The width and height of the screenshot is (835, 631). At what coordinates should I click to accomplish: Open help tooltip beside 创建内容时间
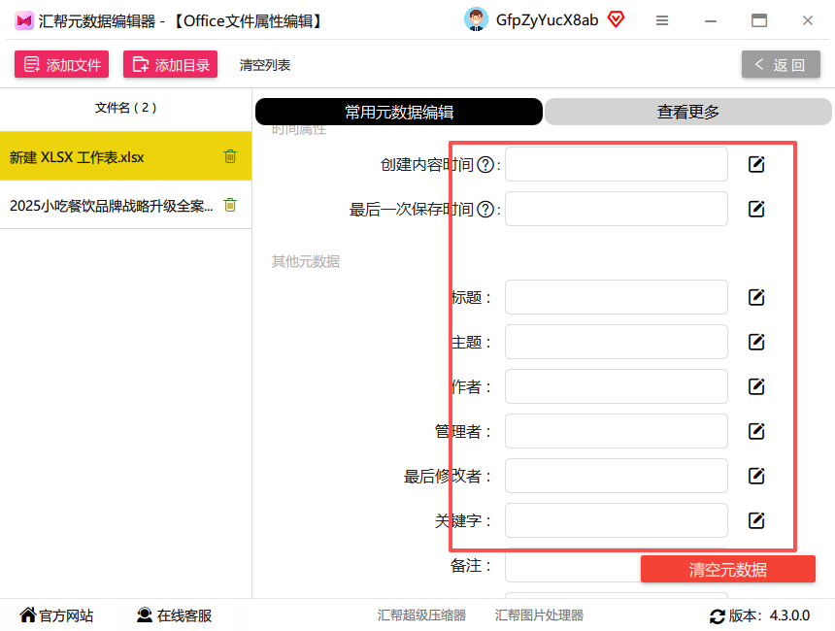coord(485,165)
